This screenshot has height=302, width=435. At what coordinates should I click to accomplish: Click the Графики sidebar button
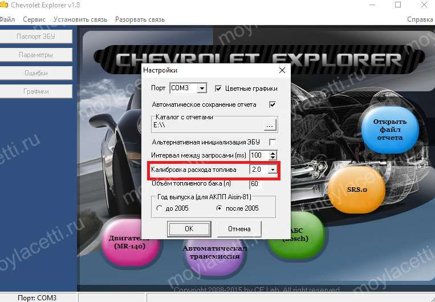pyautogui.click(x=36, y=91)
